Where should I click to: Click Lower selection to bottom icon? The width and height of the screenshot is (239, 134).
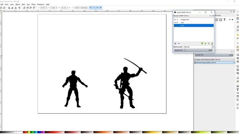[x=24, y=7]
